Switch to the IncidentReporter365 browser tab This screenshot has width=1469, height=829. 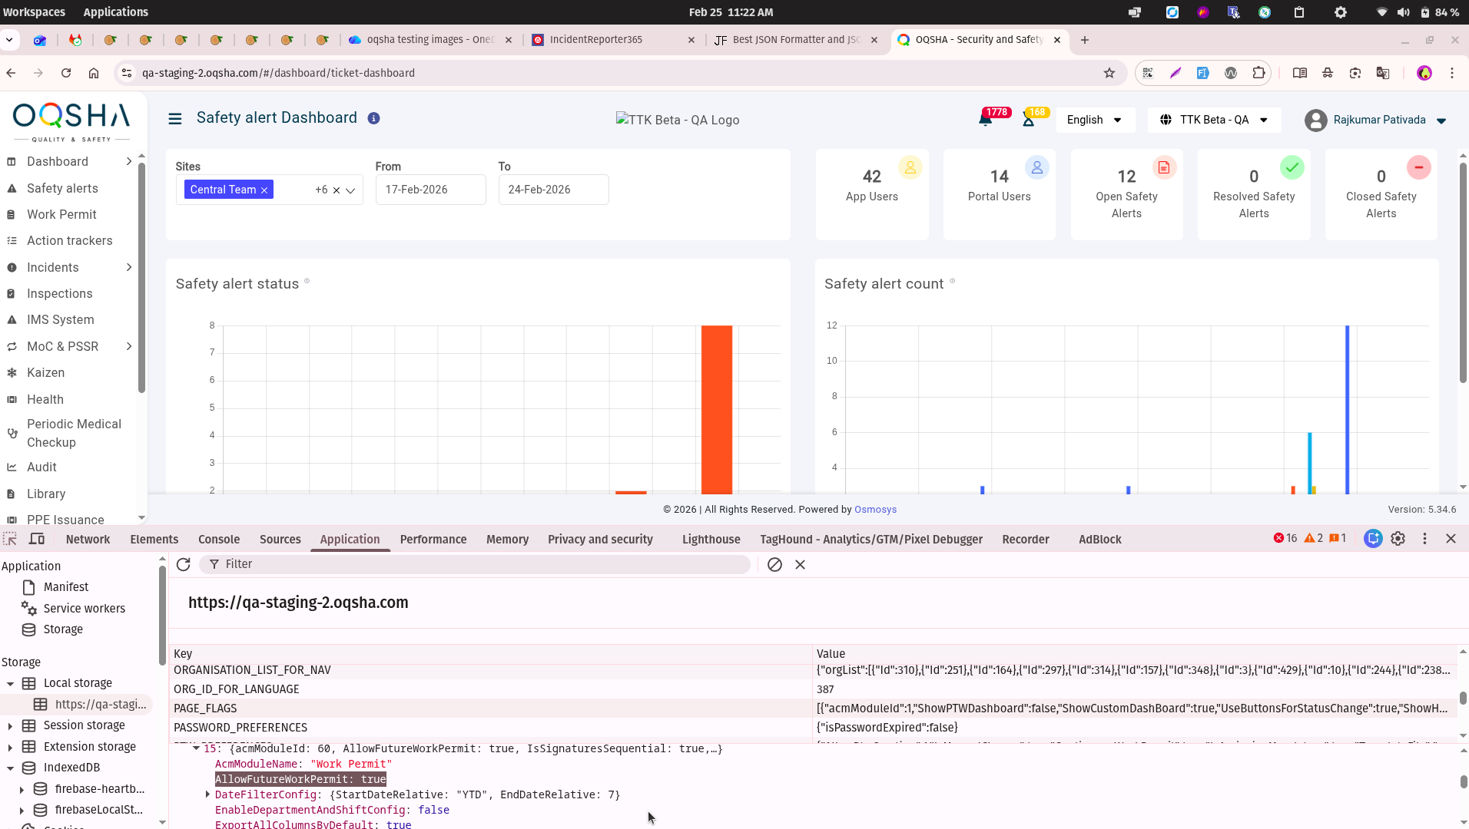point(596,40)
